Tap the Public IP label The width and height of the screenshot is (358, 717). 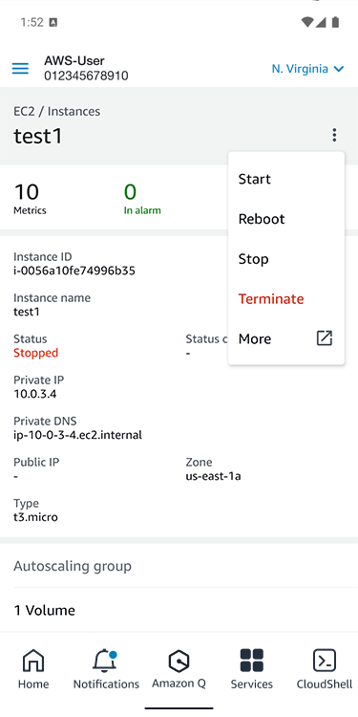click(36, 462)
